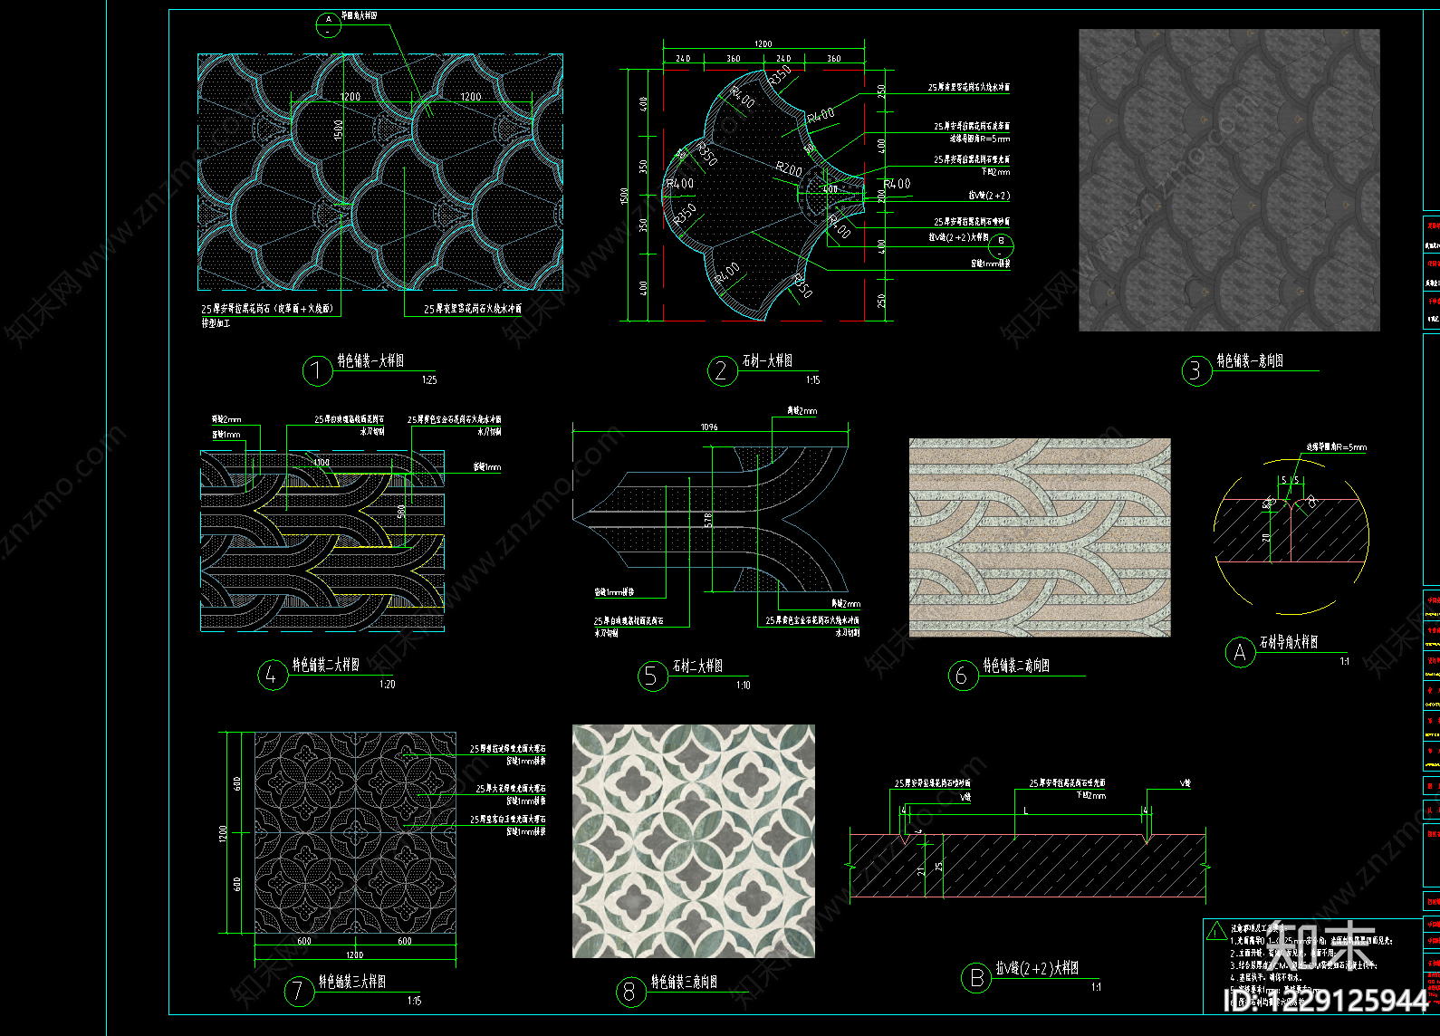Pick the title 特色铺装三意向图
The height and width of the screenshot is (1036, 1440).
[685, 982]
